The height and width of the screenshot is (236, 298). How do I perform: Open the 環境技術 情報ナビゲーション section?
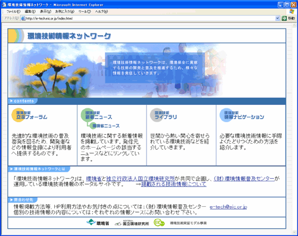pos(242,115)
